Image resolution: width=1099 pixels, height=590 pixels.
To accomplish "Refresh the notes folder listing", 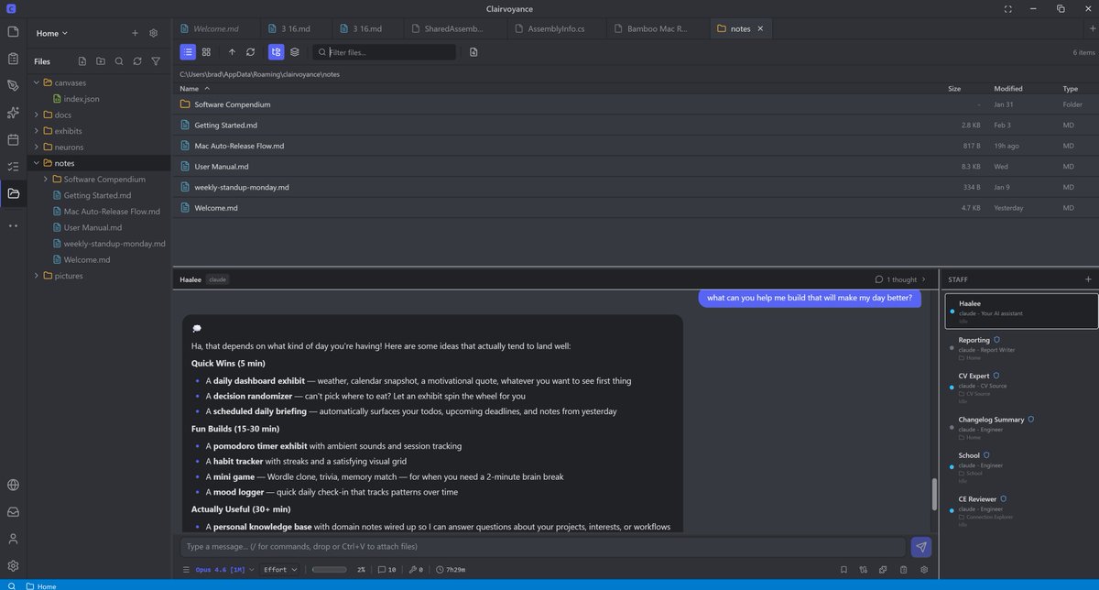I will tap(250, 52).
